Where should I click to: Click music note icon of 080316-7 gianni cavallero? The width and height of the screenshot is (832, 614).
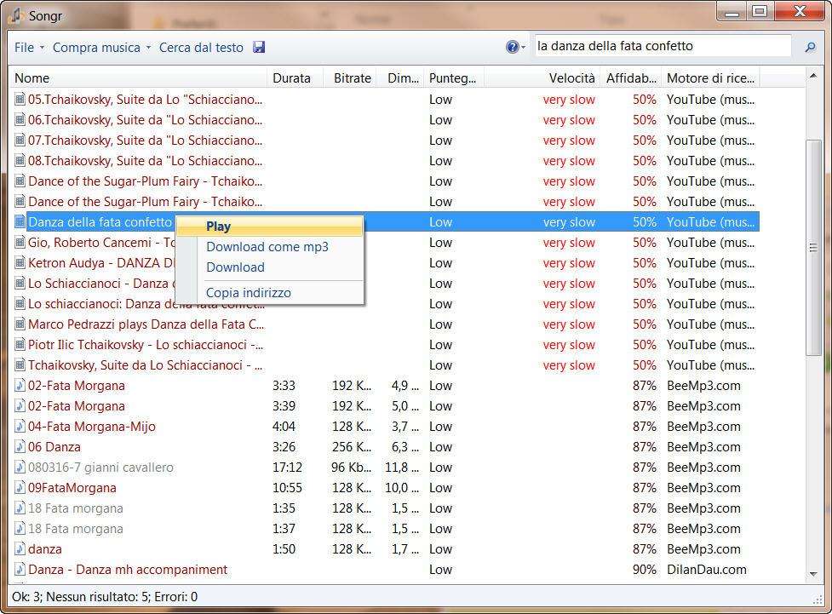(x=20, y=467)
